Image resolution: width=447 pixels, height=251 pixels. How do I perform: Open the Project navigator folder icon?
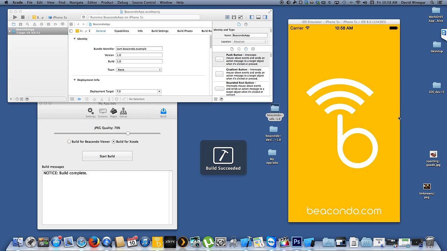[14, 24]
